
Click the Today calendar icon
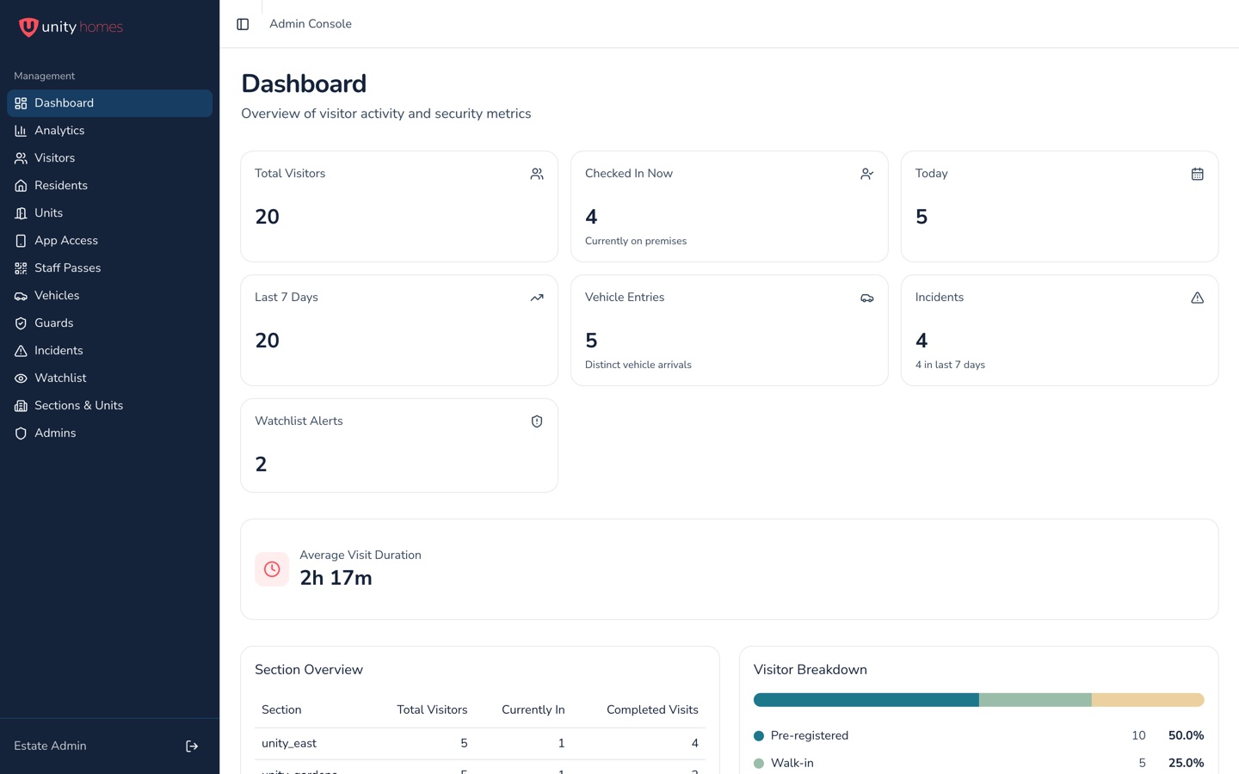pyautogui.click(x=1198, y=174)
